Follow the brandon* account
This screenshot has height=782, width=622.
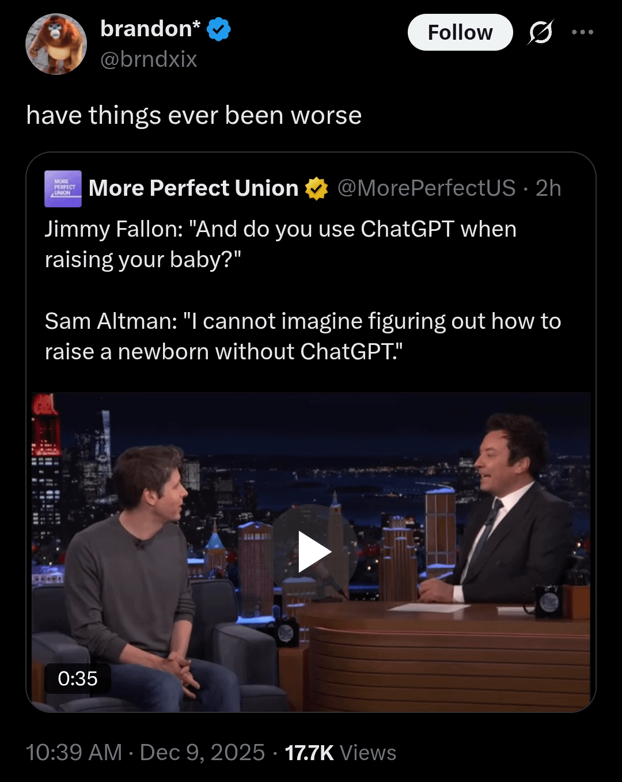click(x=460, y=32)
